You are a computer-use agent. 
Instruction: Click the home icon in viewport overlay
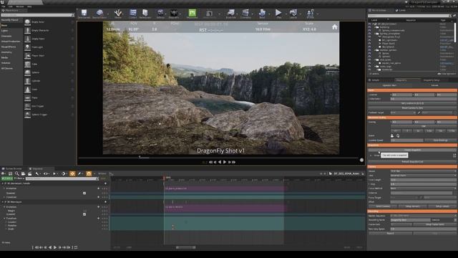pos(334,27)
